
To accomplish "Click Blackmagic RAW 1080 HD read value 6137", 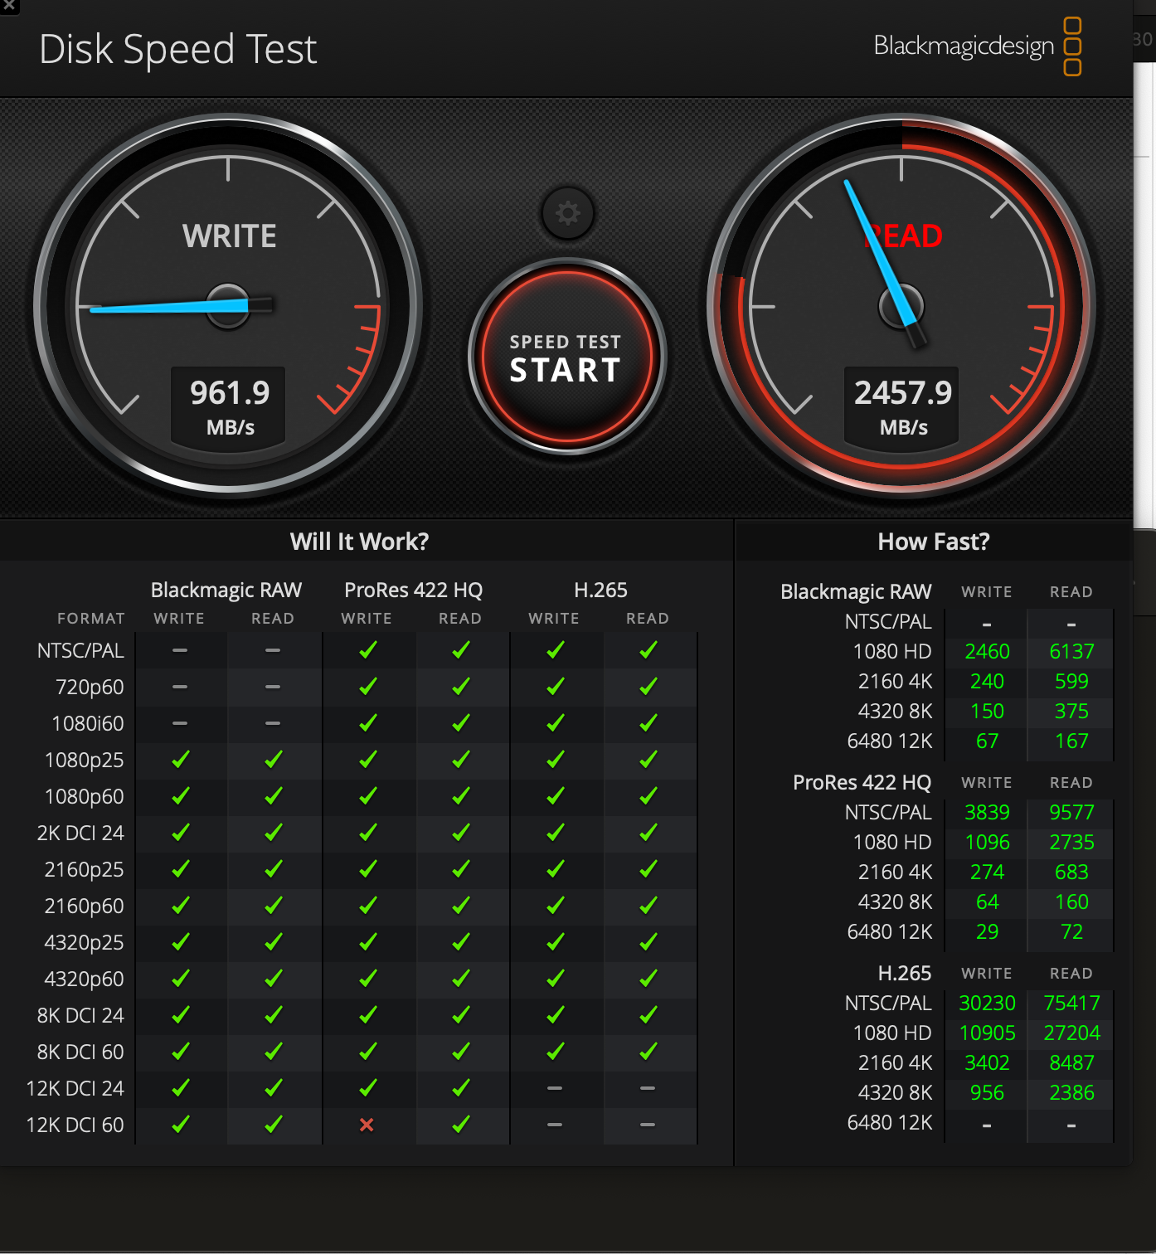I will tap(1071, 651).
